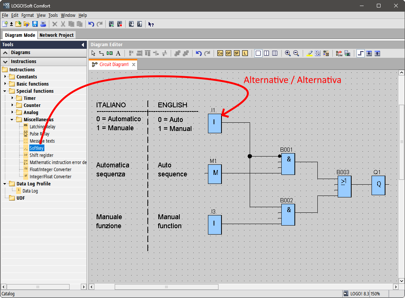The image size is (405, 298).
Task: Click the Print icon in main toolbar
Action: click(x=43, y=24)
